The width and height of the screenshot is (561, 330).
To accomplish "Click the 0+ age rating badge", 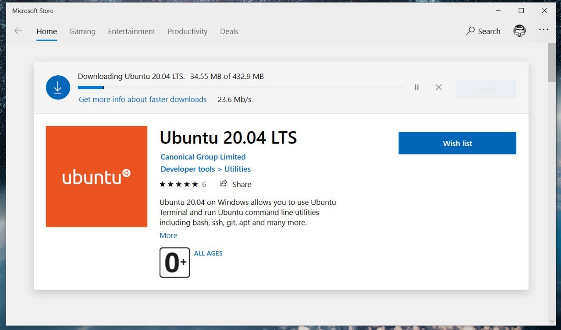I will pos(175,263).
